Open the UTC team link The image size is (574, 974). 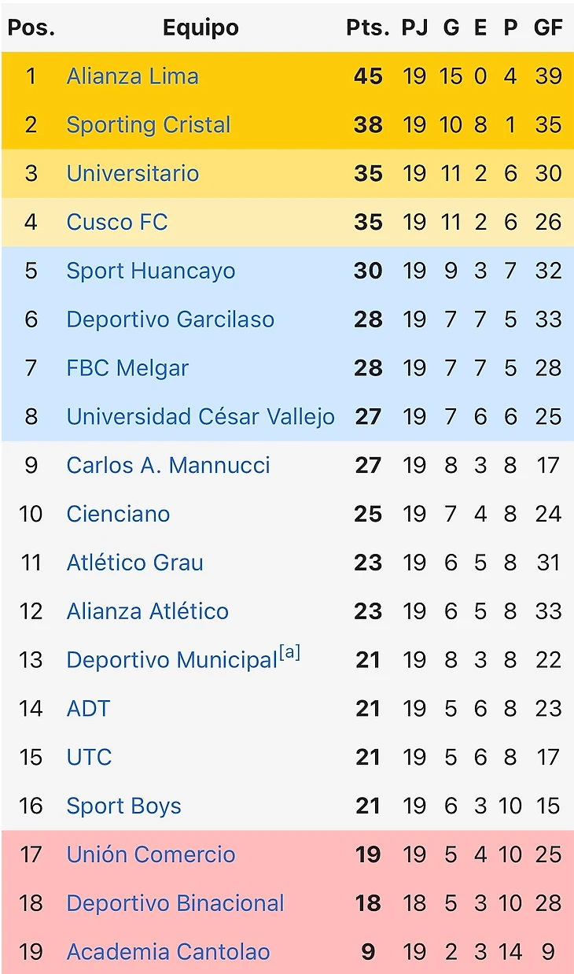(89, 758)
